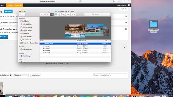Image resolution: width=173 pixels, height=97 pixels.
Task: Select the home2 file
Action: [x=75, y=48]
